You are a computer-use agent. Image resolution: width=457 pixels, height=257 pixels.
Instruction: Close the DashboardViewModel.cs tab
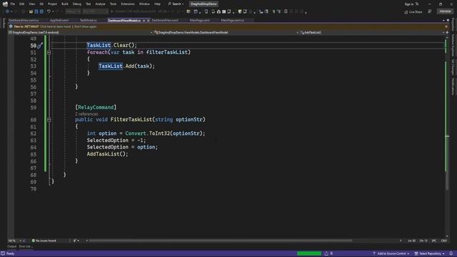148,21
